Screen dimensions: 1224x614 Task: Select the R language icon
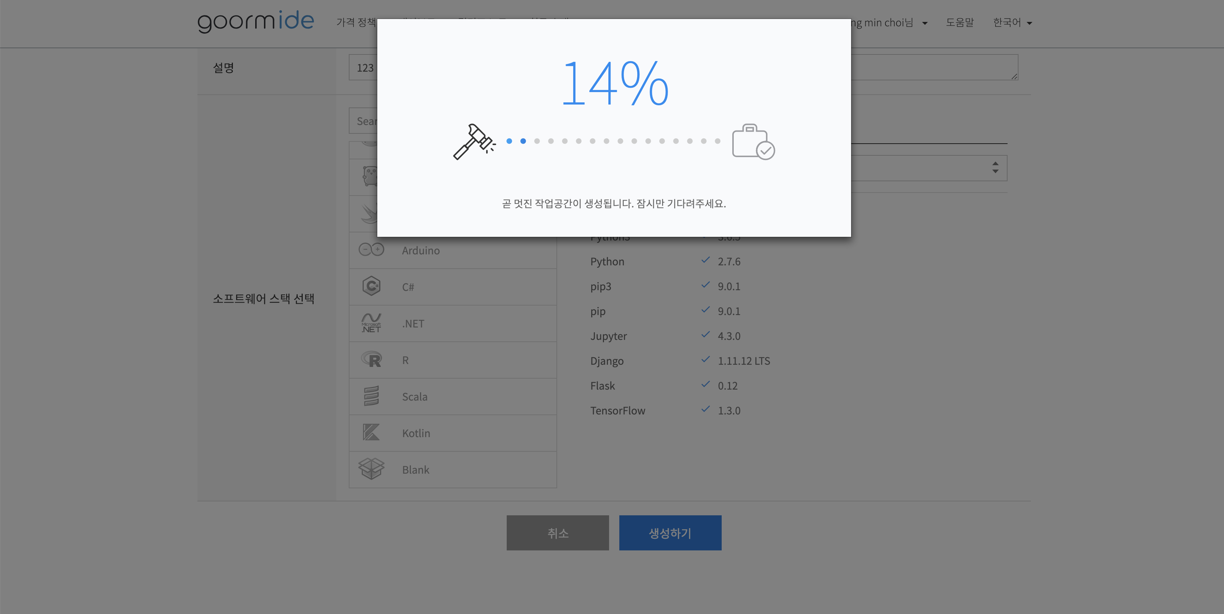(x=371, y=360)
